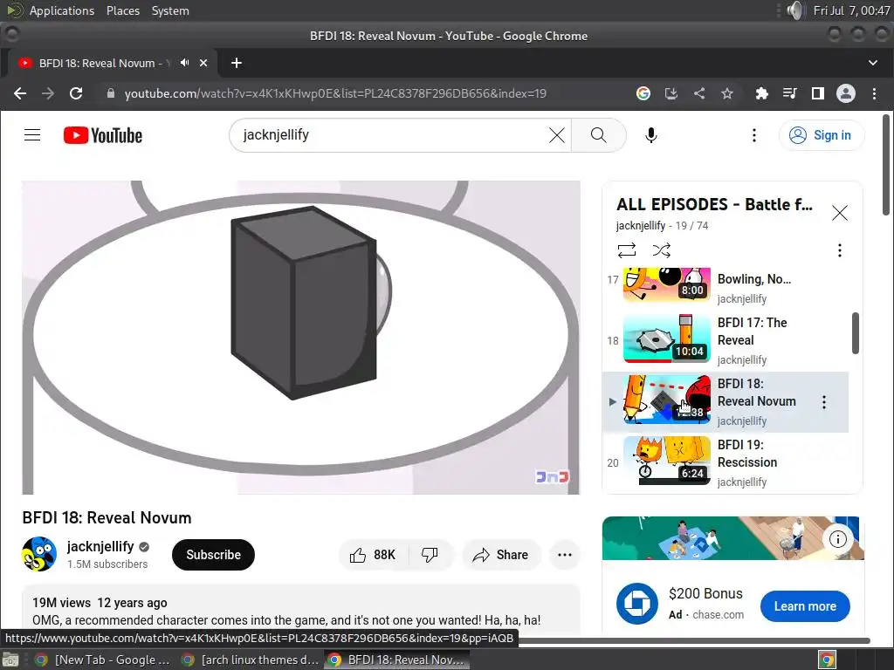Toggle shuffle playlist
The width and height of the screenshot is (894, 670).
coord(662,250)
